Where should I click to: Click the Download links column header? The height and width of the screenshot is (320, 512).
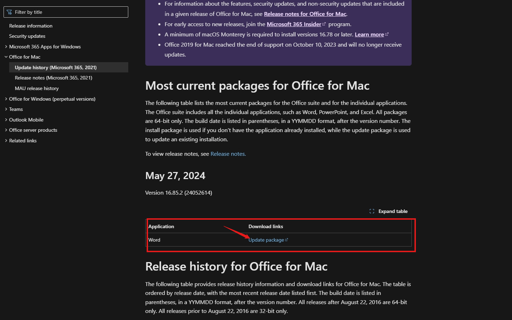(x=266, y=226)
